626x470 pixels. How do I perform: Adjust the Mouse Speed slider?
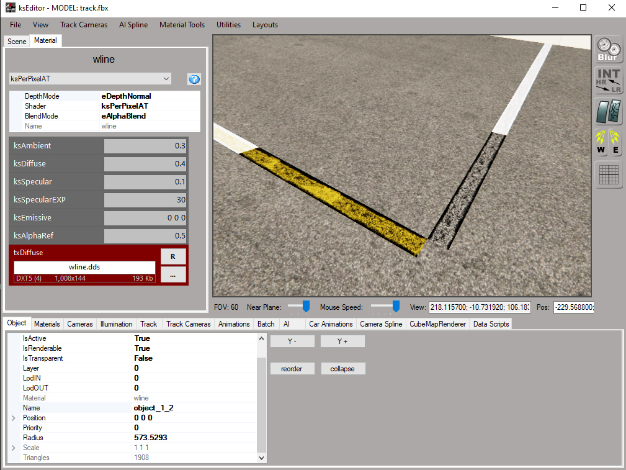point(395,307)
